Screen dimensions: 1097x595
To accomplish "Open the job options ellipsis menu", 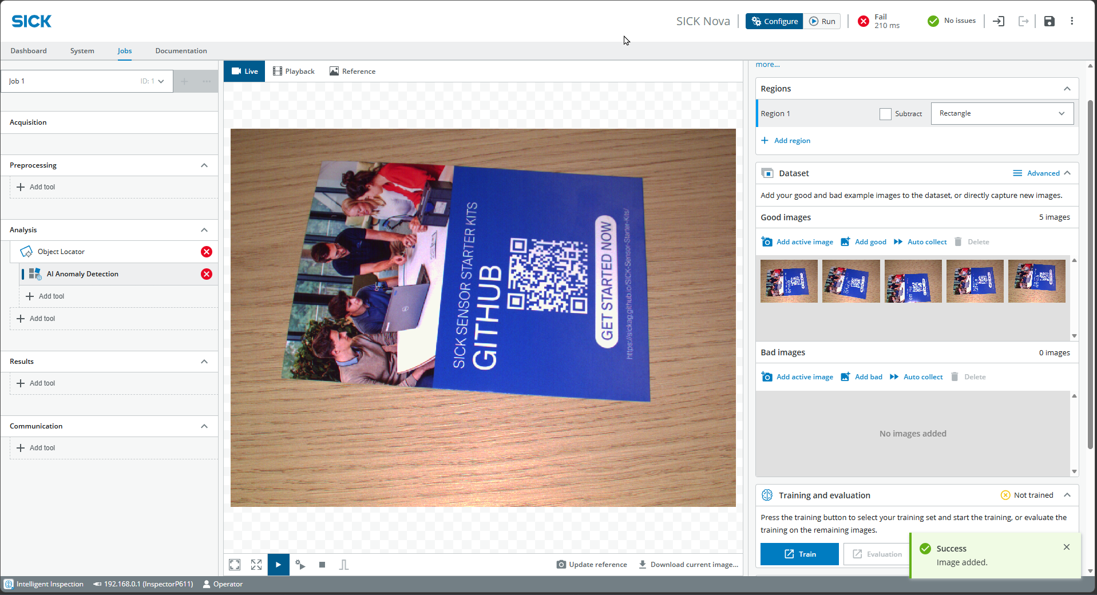I will coord(207,81).
